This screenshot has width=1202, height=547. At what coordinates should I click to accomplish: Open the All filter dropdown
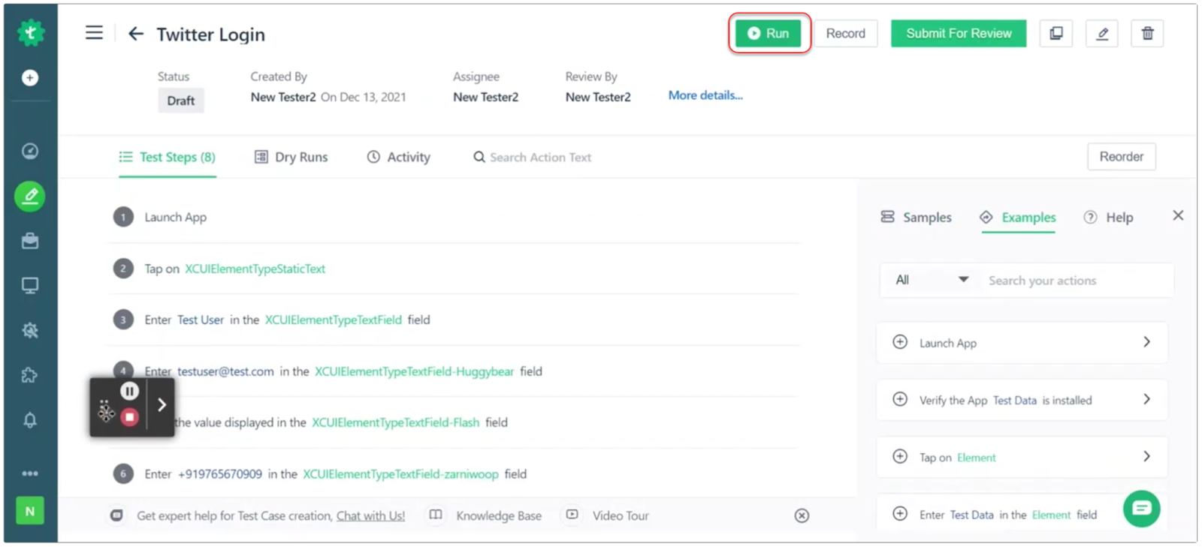point(932,280)
